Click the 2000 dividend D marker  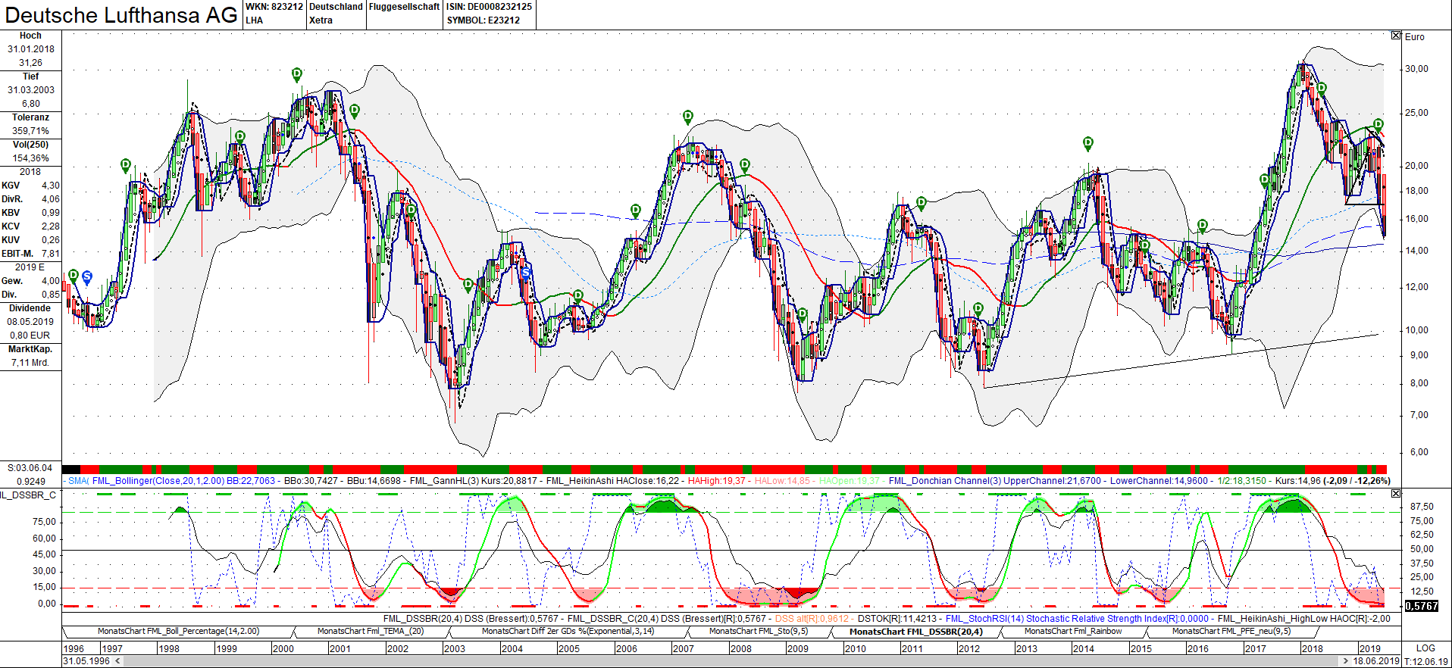(297, 74)
